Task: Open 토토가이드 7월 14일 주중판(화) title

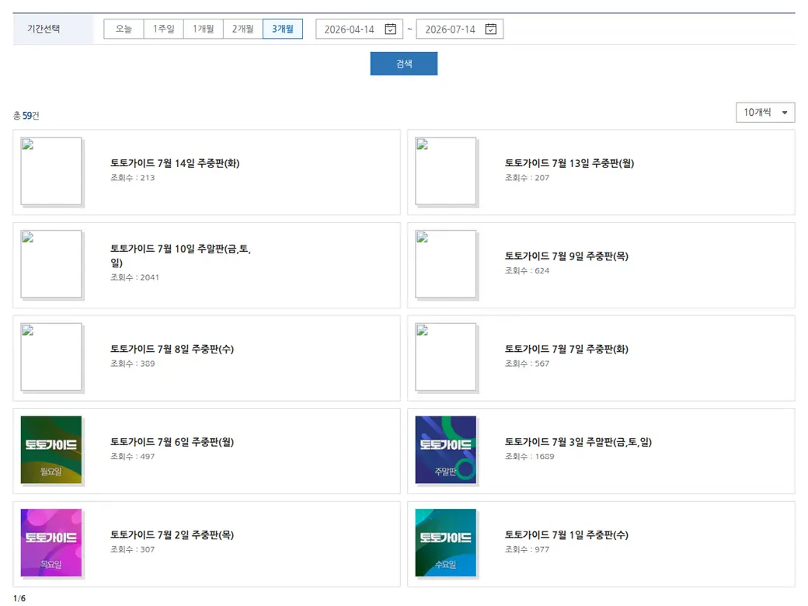Action: coord(175,163)
